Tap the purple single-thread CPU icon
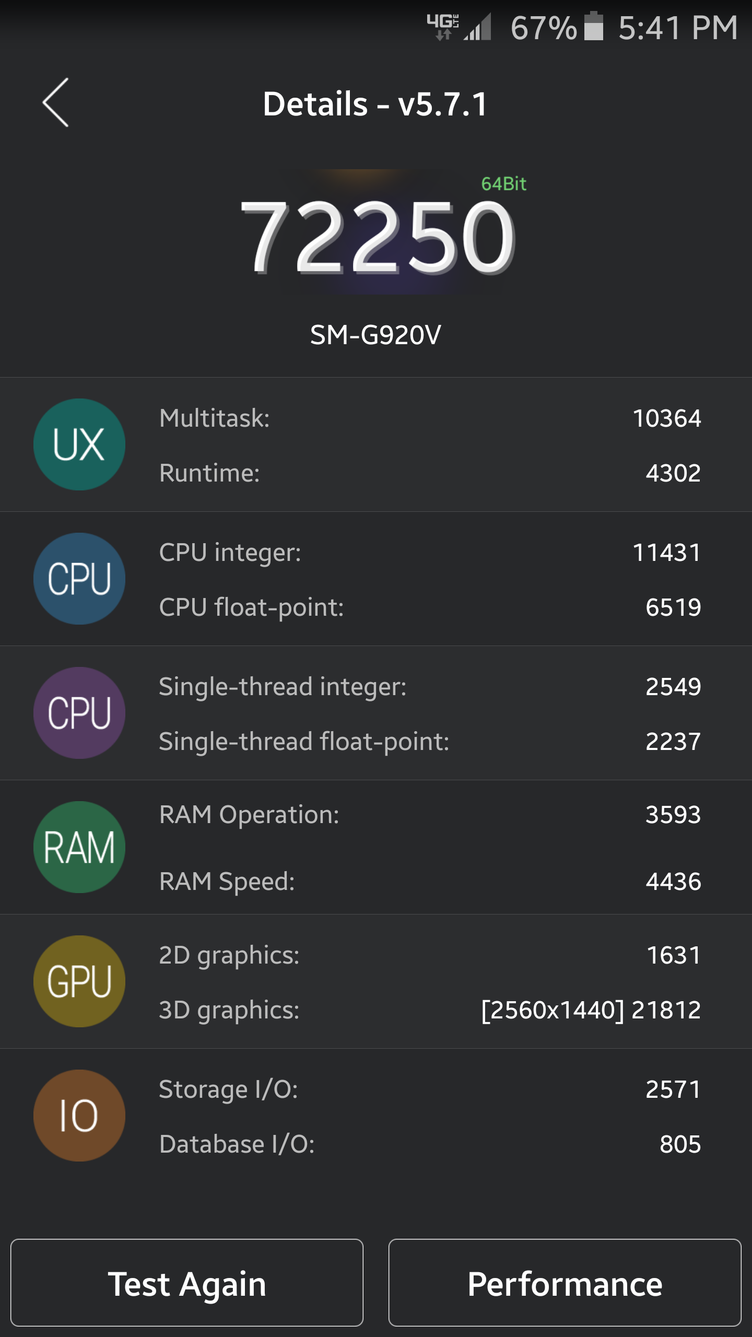Screen dimensions: 752x1337 pos(79,713)
